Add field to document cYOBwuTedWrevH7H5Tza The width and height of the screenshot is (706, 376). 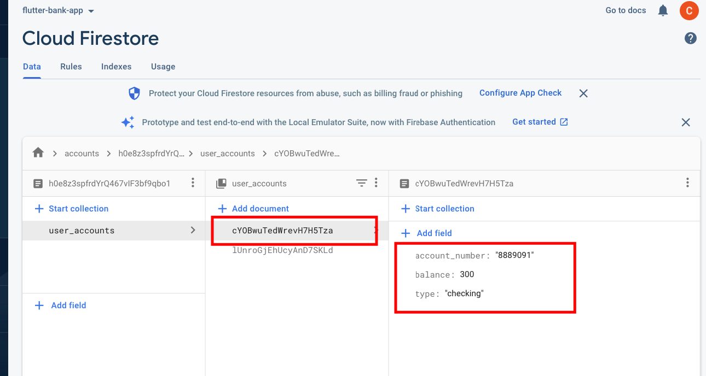click(x=427, y=233)
